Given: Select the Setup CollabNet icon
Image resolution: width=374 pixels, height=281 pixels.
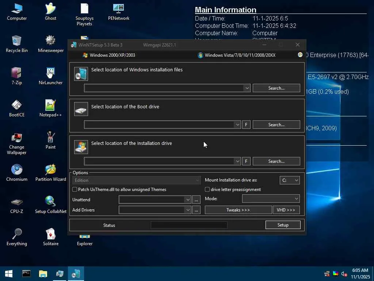Looking at the screenshot, I should 50,205.
